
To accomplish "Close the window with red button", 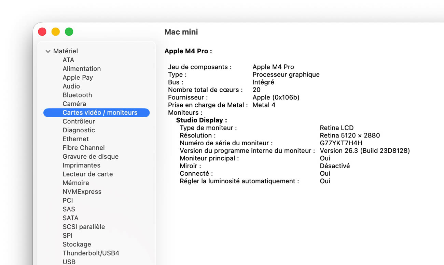I will 42,32.
